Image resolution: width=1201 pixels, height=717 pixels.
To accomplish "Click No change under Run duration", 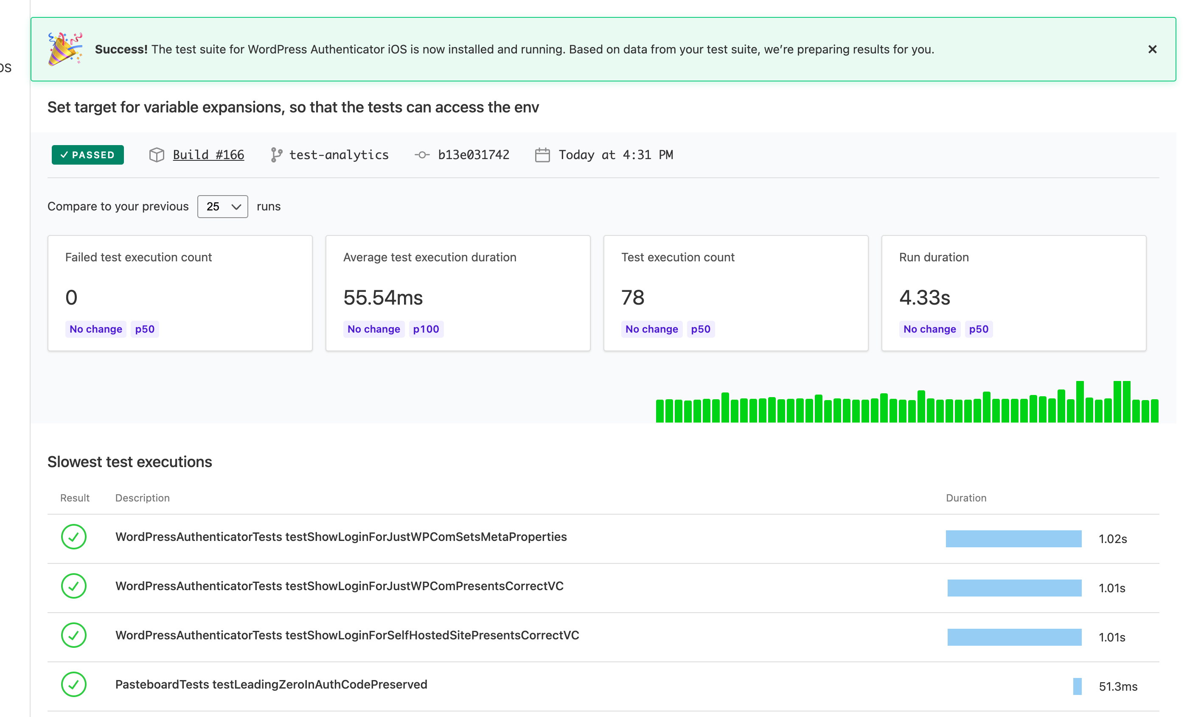I will [929, 329].
